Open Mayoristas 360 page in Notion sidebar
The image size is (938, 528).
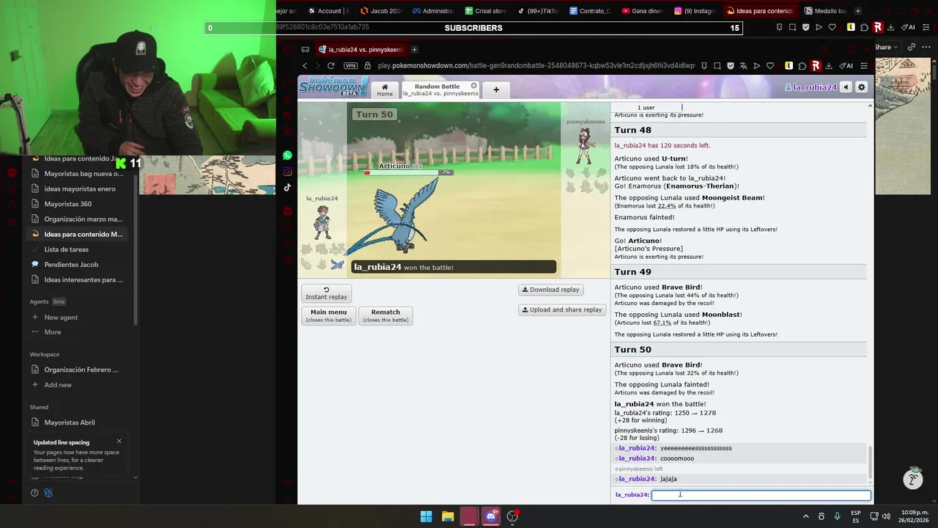coord(78,204)
